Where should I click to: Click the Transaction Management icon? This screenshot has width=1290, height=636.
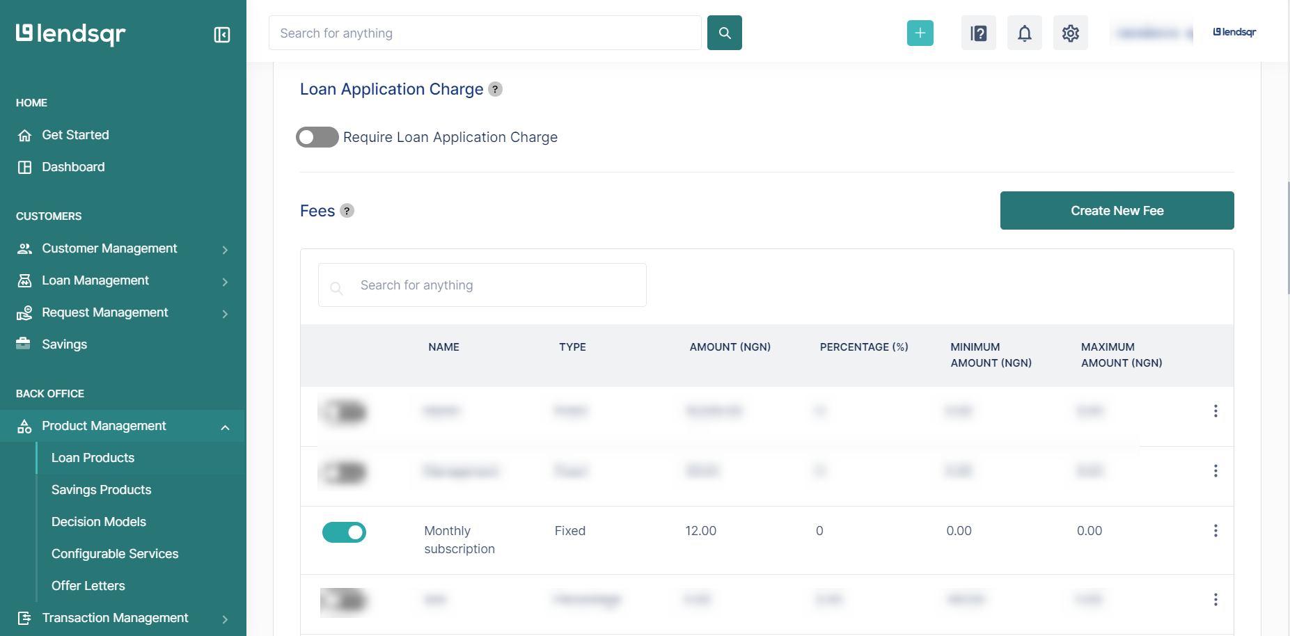point(24,618)
